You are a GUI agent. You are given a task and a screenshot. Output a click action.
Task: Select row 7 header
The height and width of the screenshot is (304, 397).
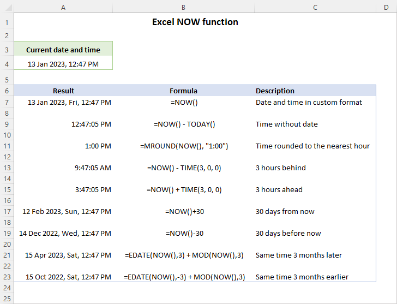(x=7, y=103)
